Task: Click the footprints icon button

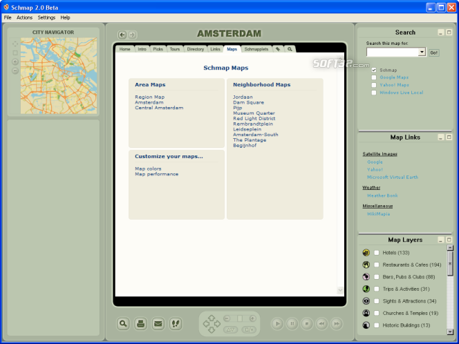Action: click(x=176, y=324)
